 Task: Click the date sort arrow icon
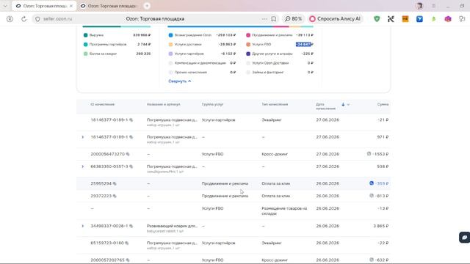pos(343,104)
